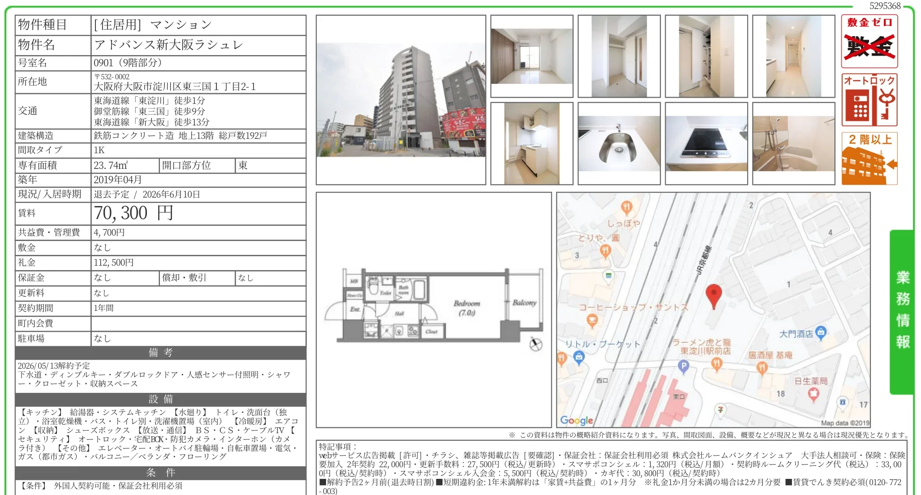Open the building exterior photo
Screen dimensions: 921x495
coord(400,100)
